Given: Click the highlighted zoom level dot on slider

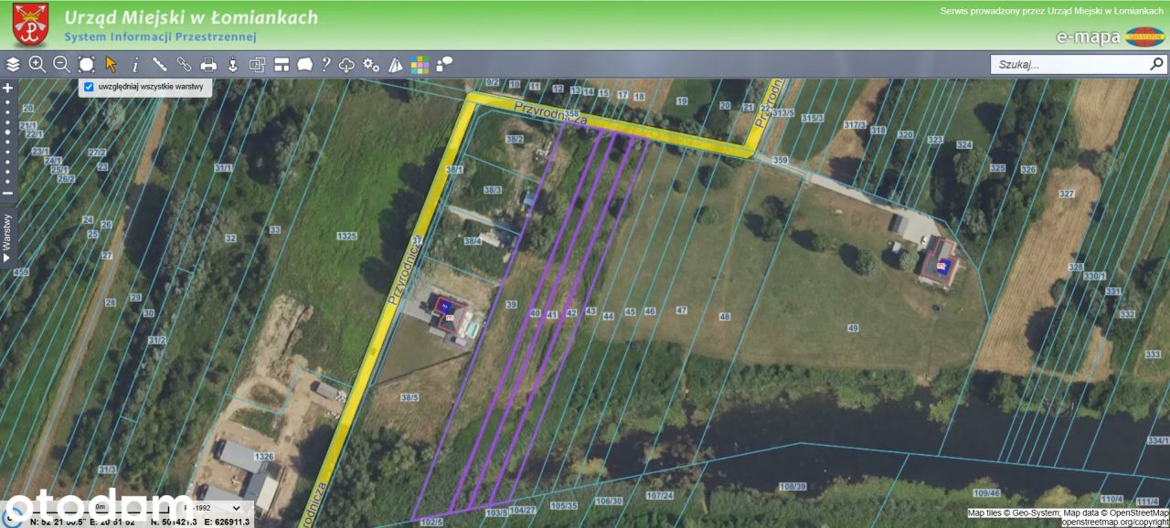Looking at the screenshot, I should click(7, 132).
